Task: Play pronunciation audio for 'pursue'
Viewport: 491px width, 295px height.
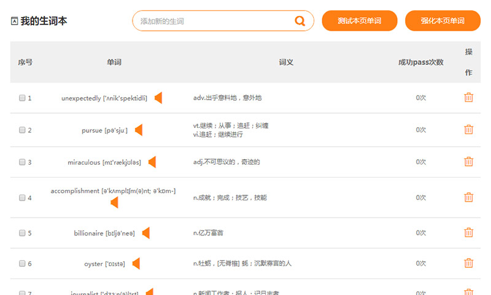Action: tap(139, 130)
